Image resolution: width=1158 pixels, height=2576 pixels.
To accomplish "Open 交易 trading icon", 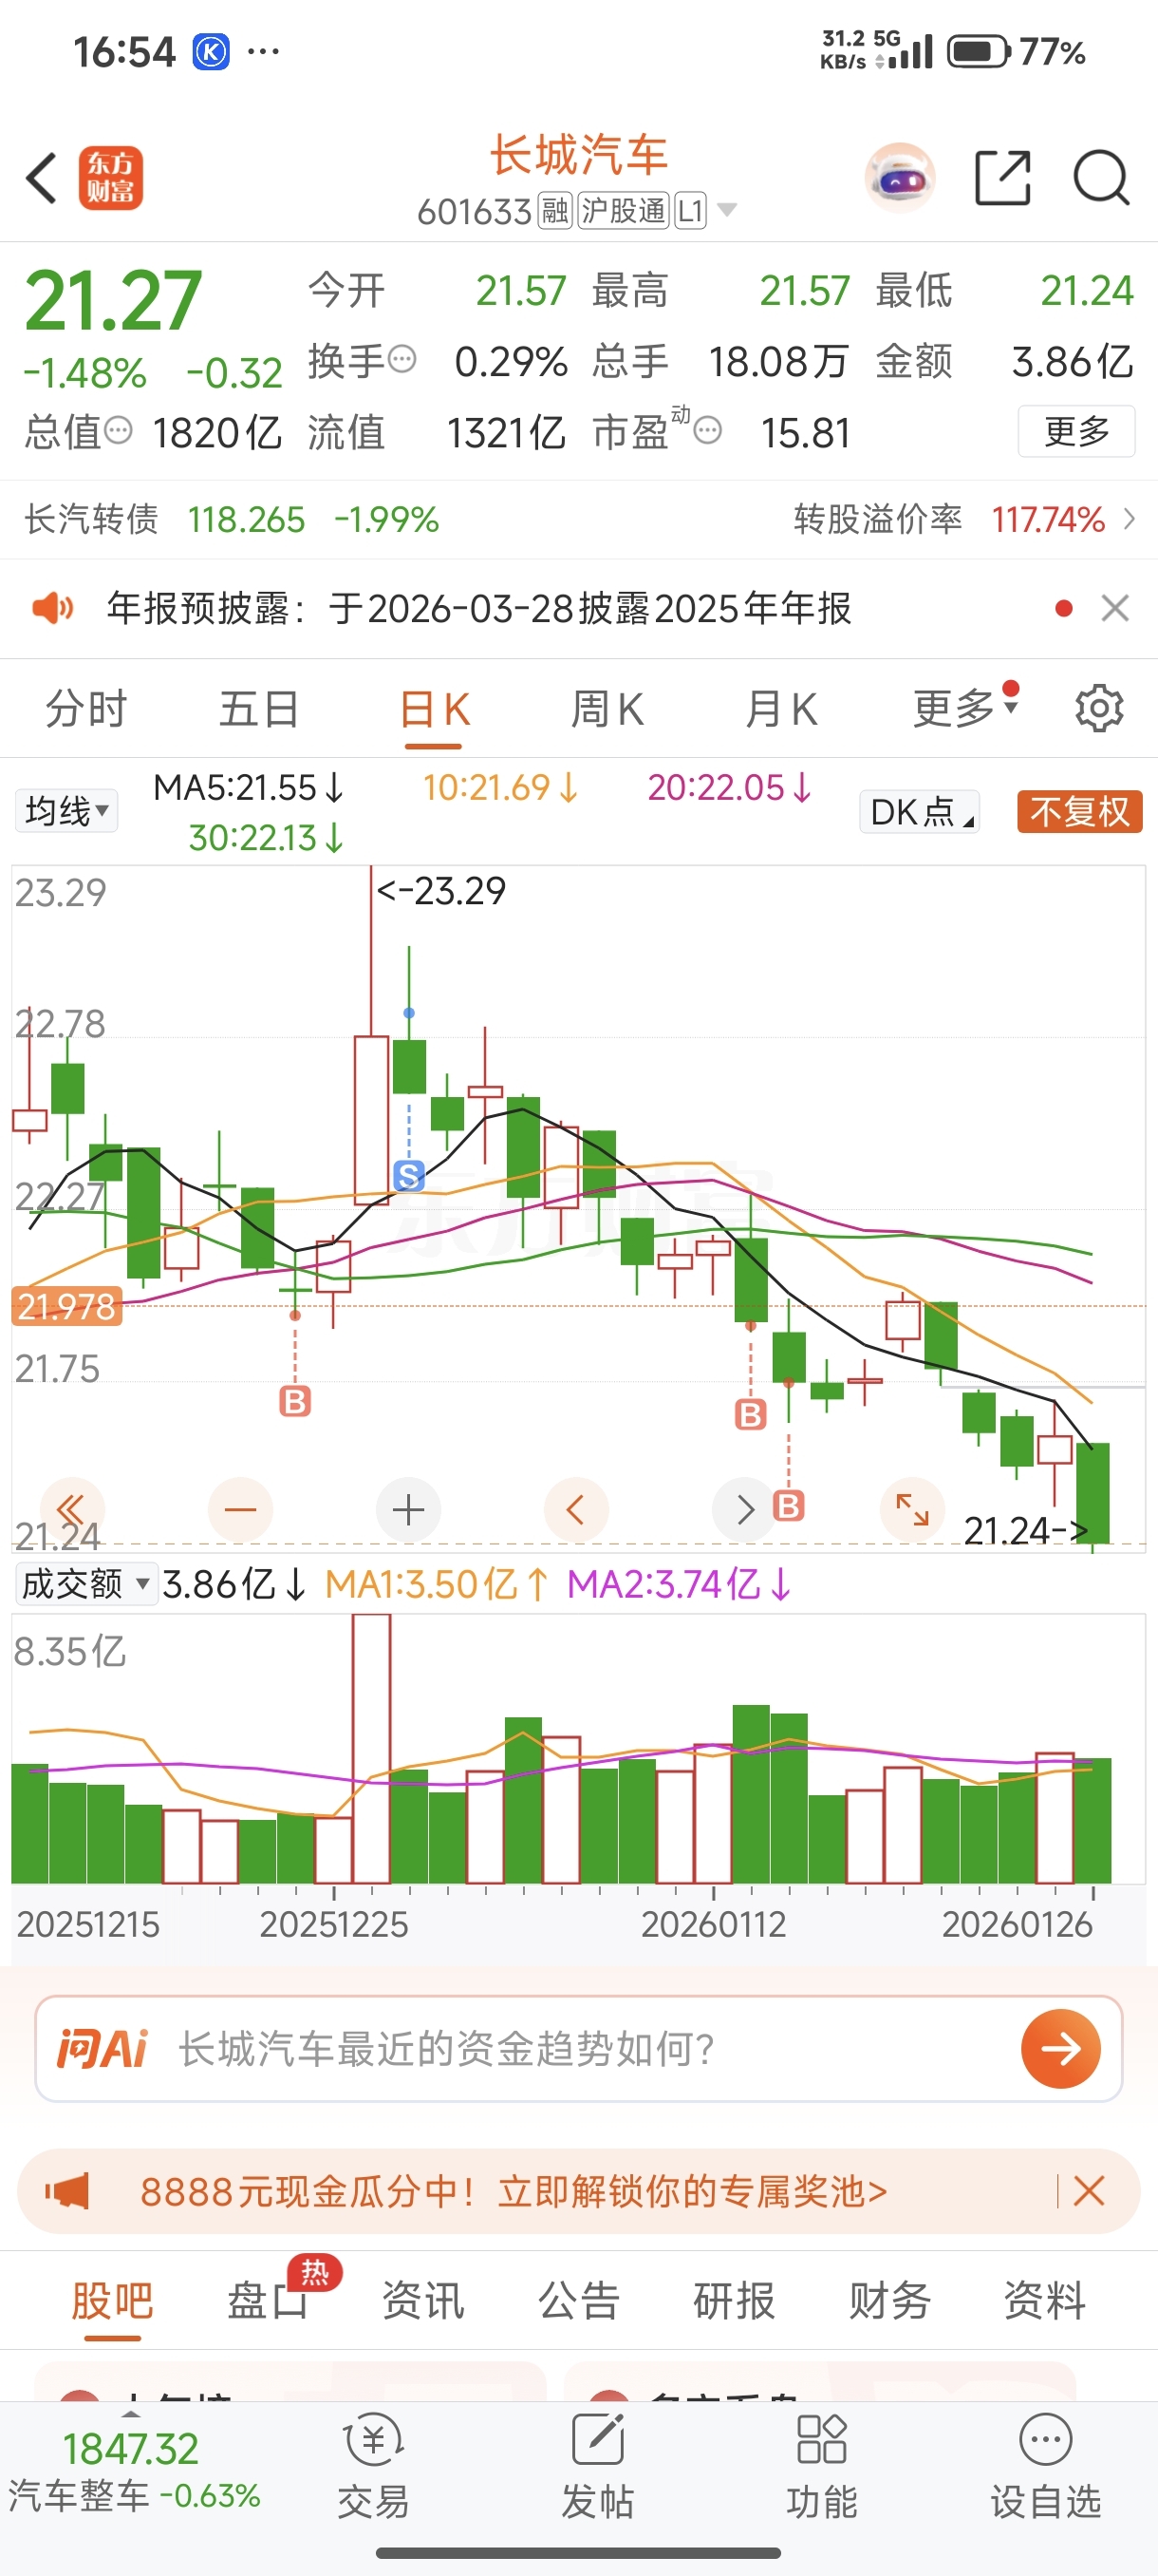I will point(374,2467).
